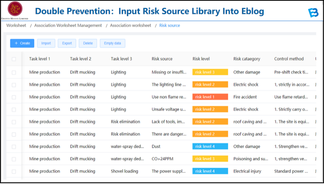Click the blue B logo icon
The image size is (324, 184).
[313, 13]
